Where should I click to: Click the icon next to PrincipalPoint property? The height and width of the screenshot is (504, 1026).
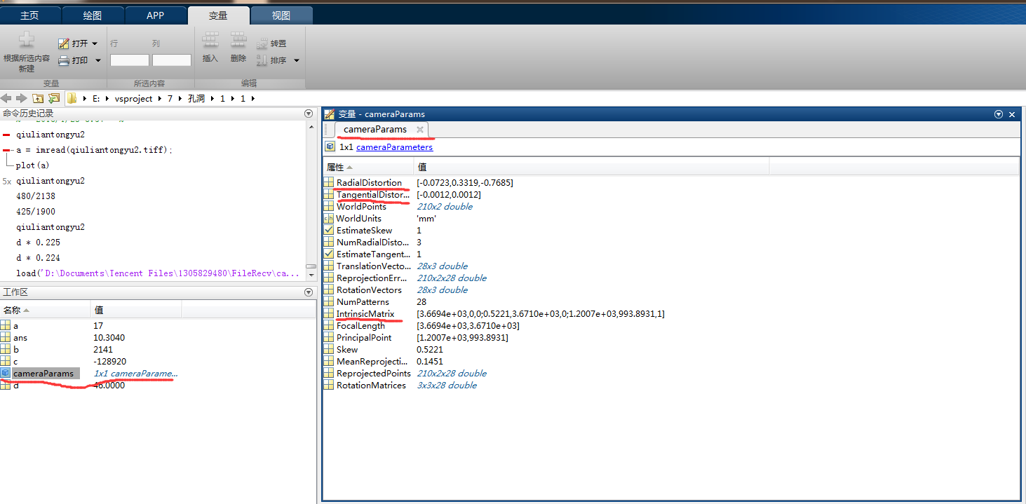[x=329, y=338]
